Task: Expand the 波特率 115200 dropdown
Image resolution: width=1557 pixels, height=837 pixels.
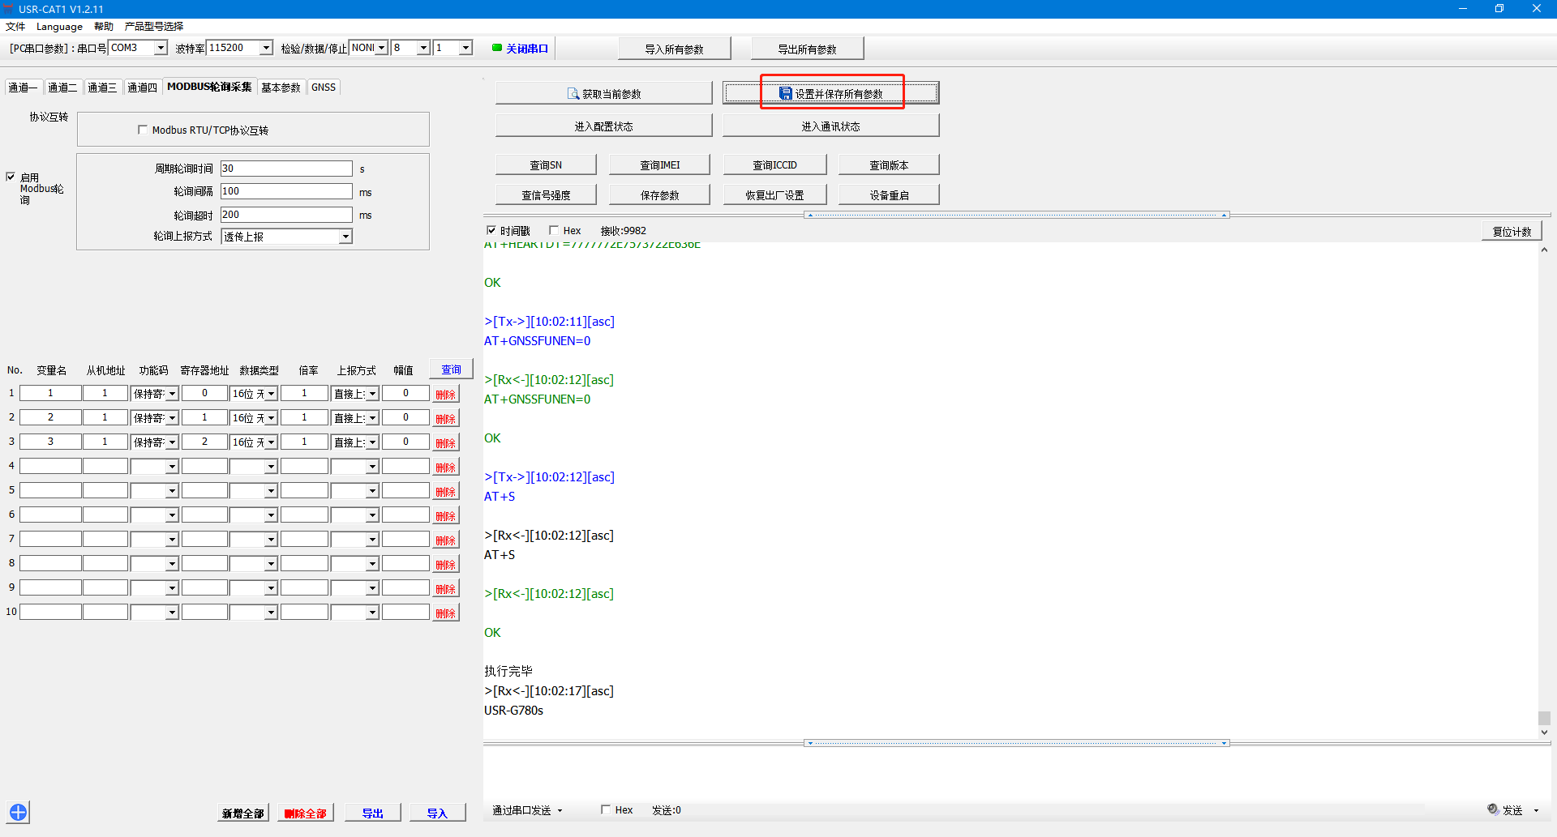Action: click(266, 48)
